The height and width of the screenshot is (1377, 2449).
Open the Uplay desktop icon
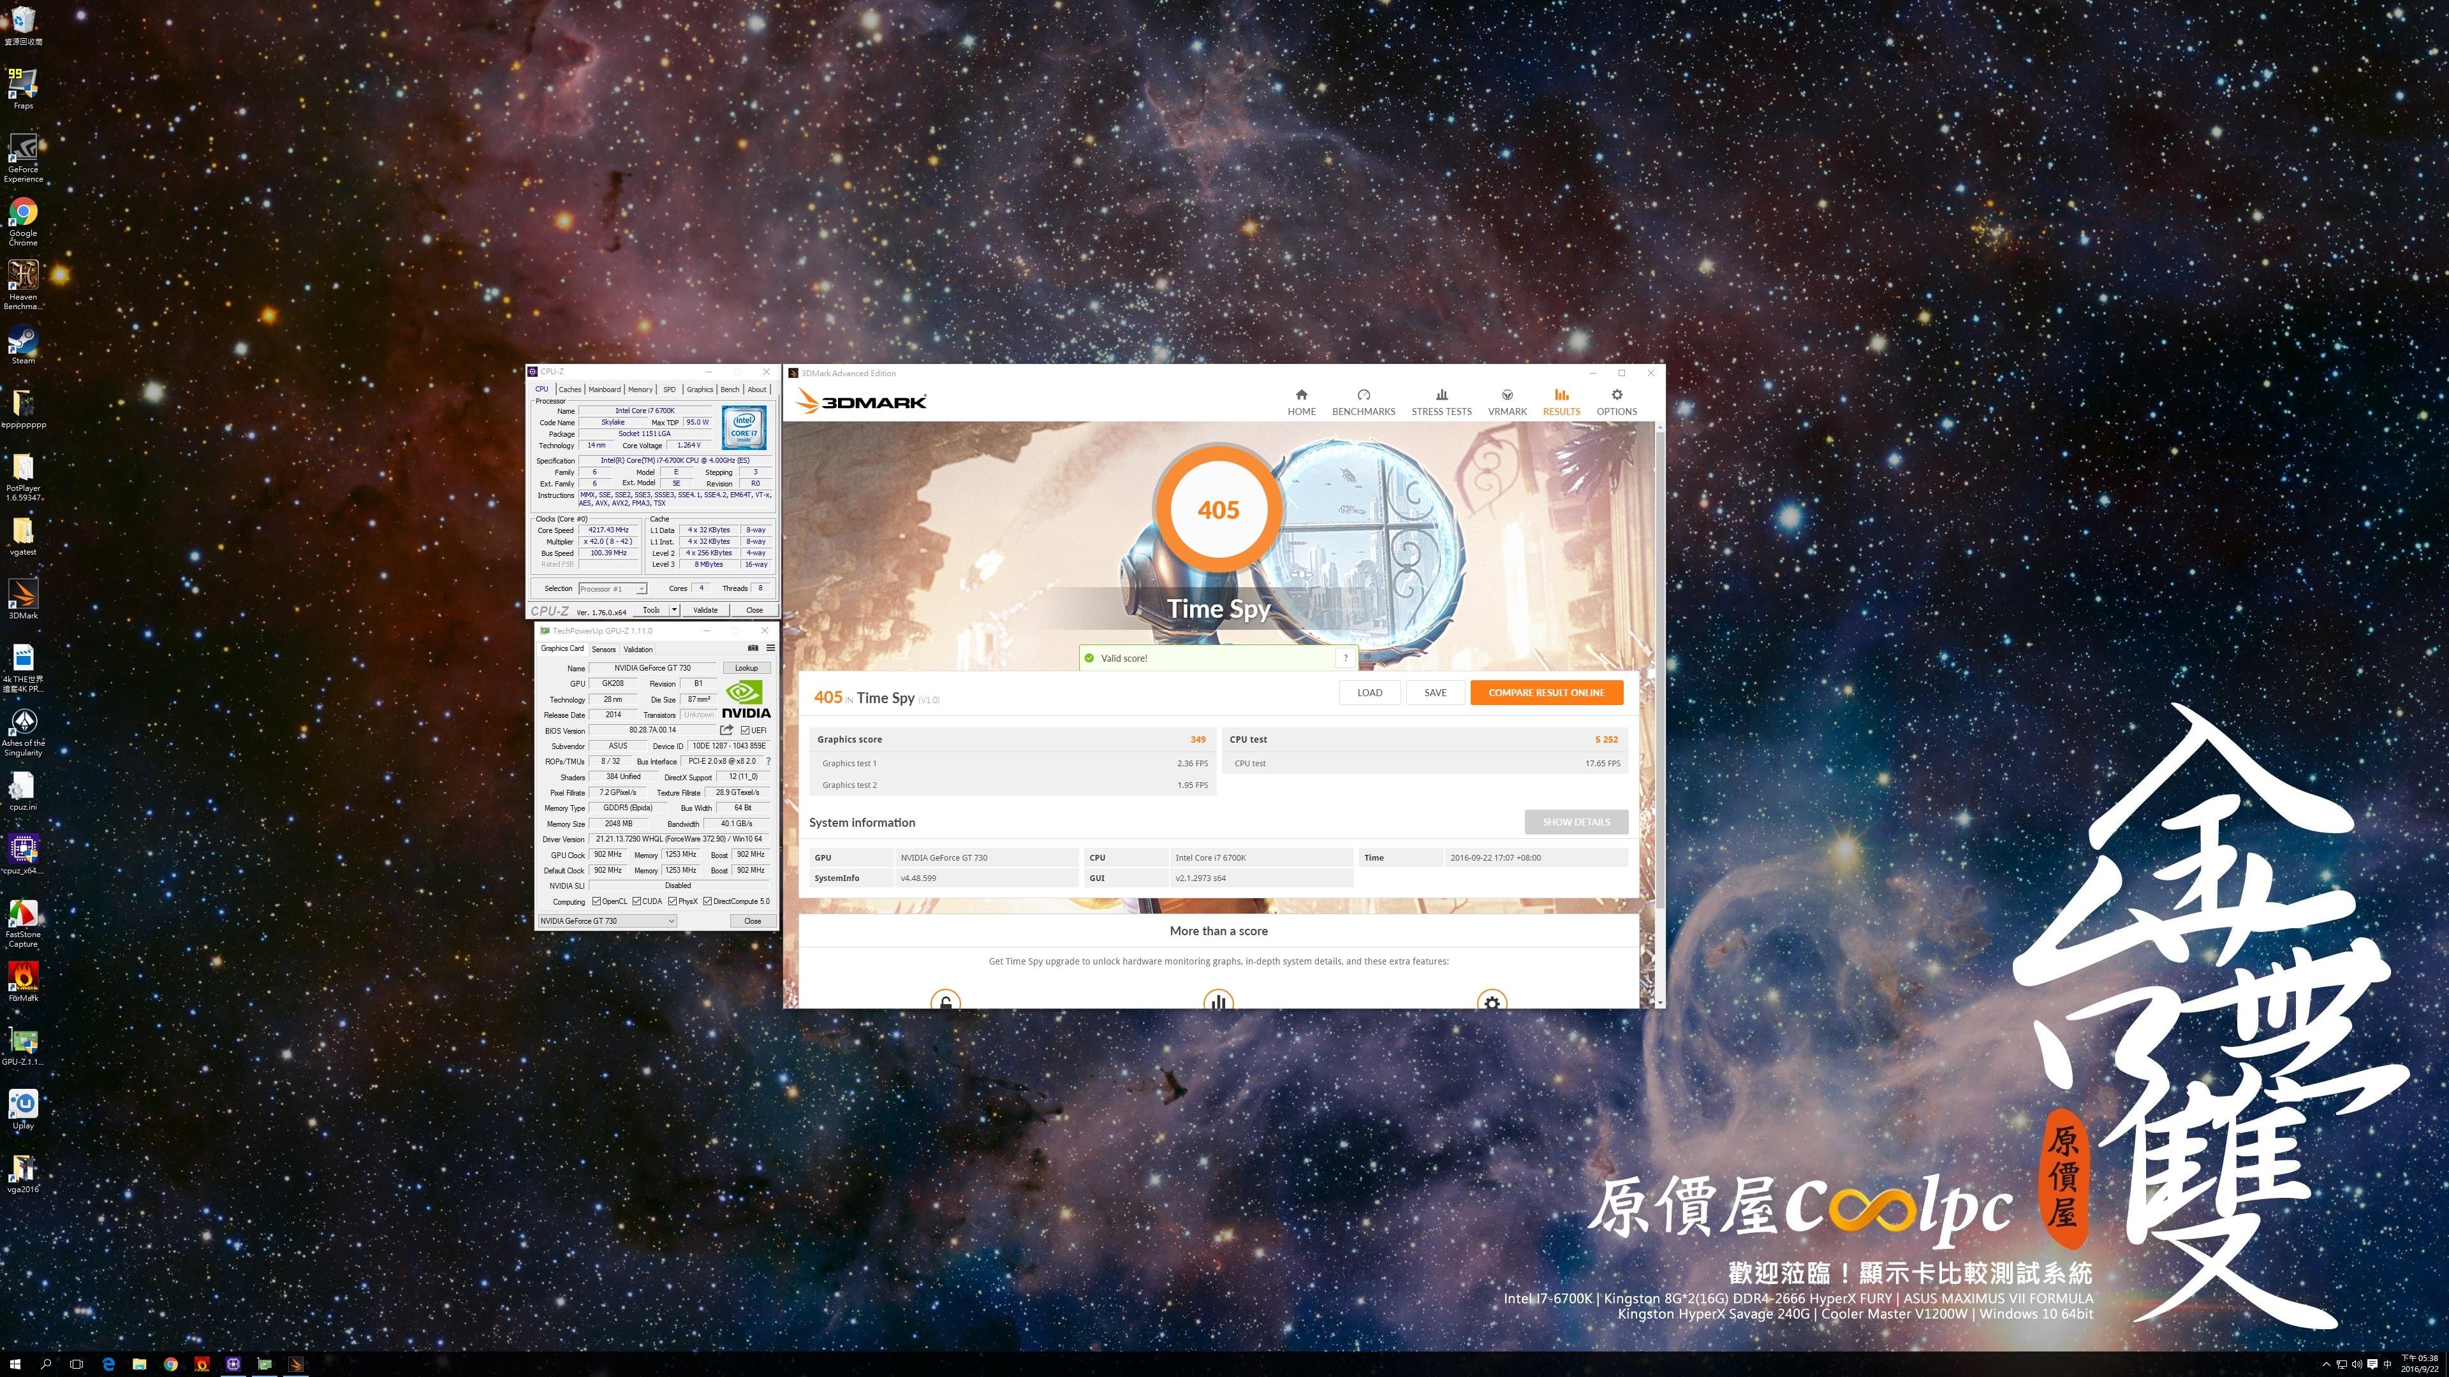tap(23, 1109)
